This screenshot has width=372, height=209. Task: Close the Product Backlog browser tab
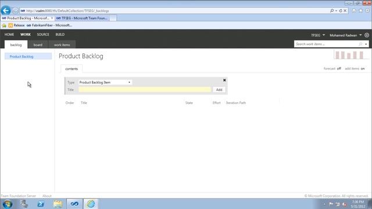point(52,18)
